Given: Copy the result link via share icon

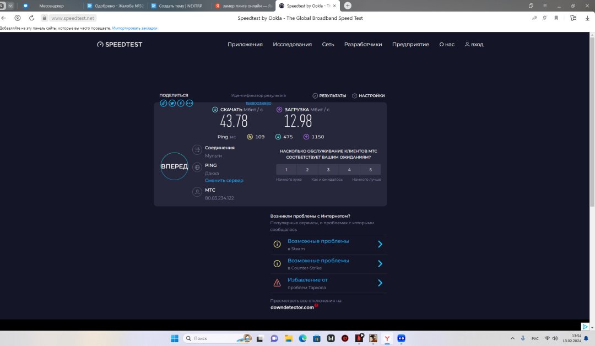Looking at the screenshot, I should point(163,103).
